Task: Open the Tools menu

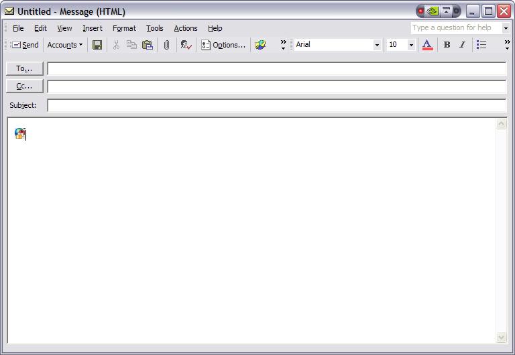Action: [155, 29]
